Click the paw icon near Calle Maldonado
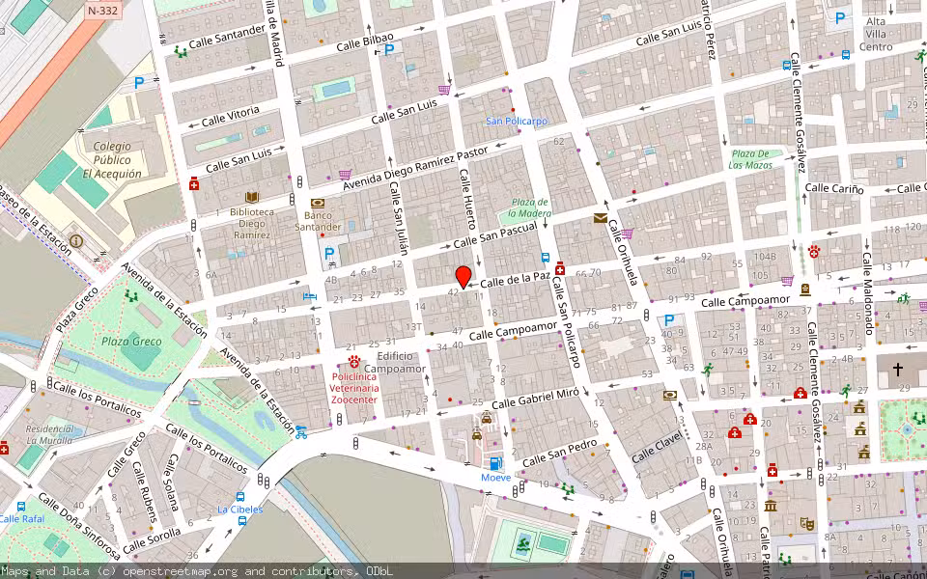This screenshot has height=579, width=927. pyautogui.click(x=814, y=252)
